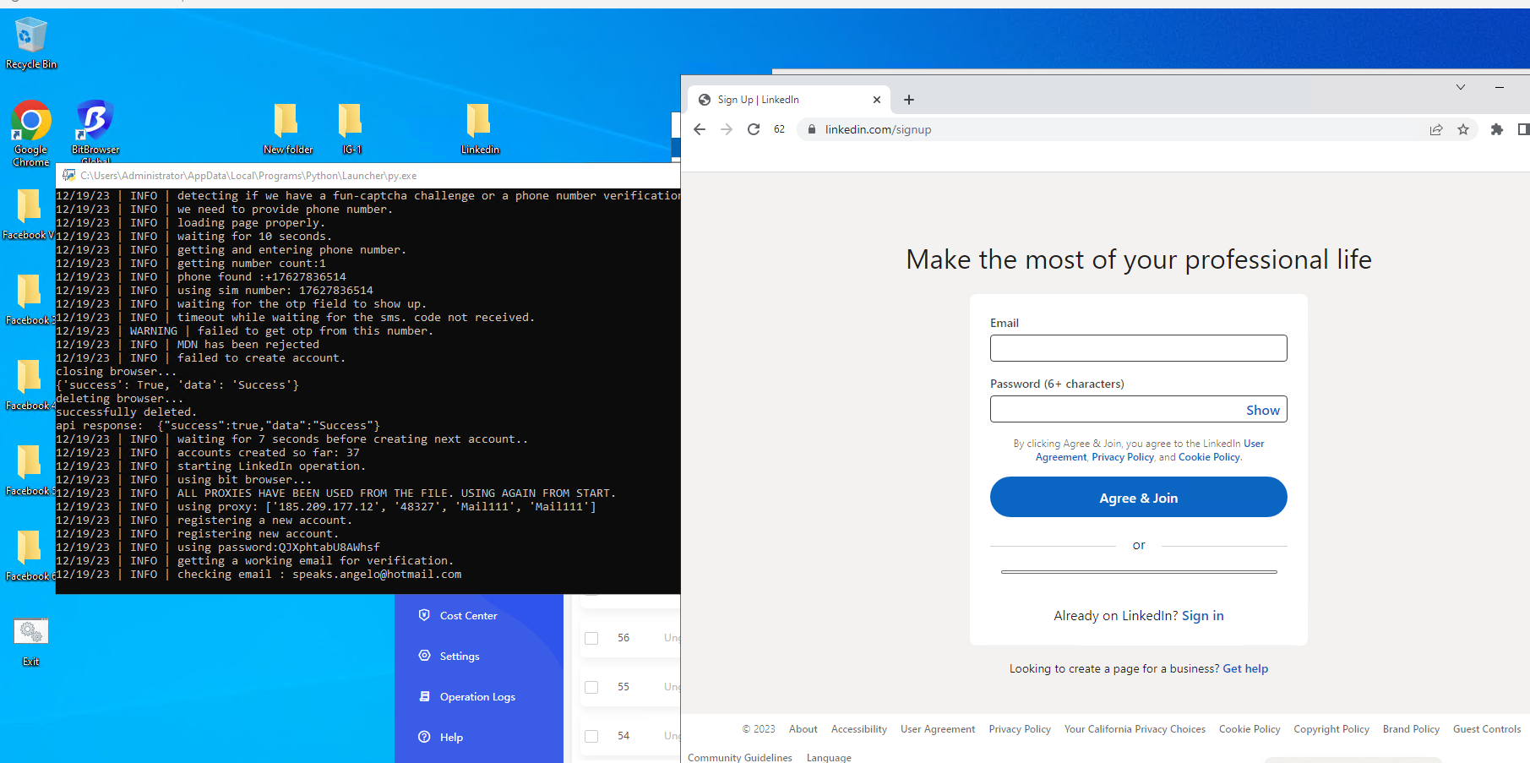Select the Facebook 5 desktop folder
1530x763 pixels.
click(29, 470)
